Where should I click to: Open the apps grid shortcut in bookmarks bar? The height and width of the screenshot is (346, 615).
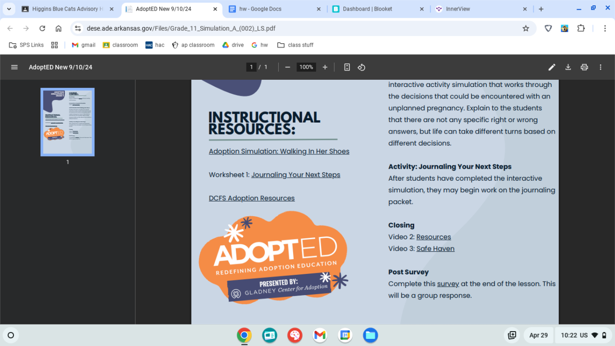pos(54,45)
